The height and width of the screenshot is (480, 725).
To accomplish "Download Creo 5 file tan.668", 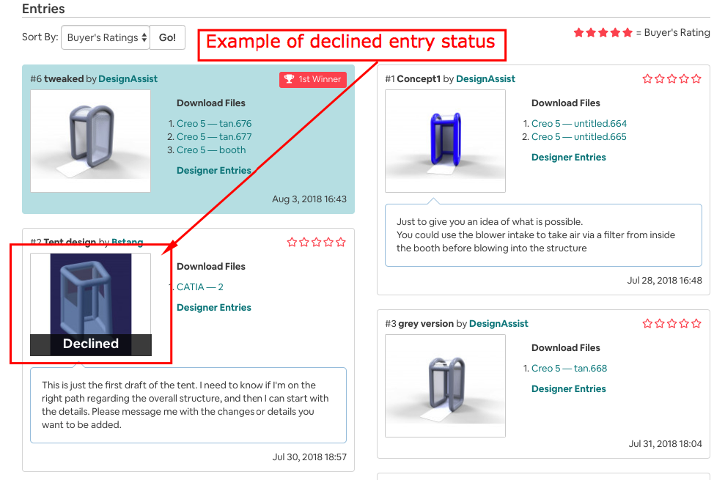I will click(570, 368).
